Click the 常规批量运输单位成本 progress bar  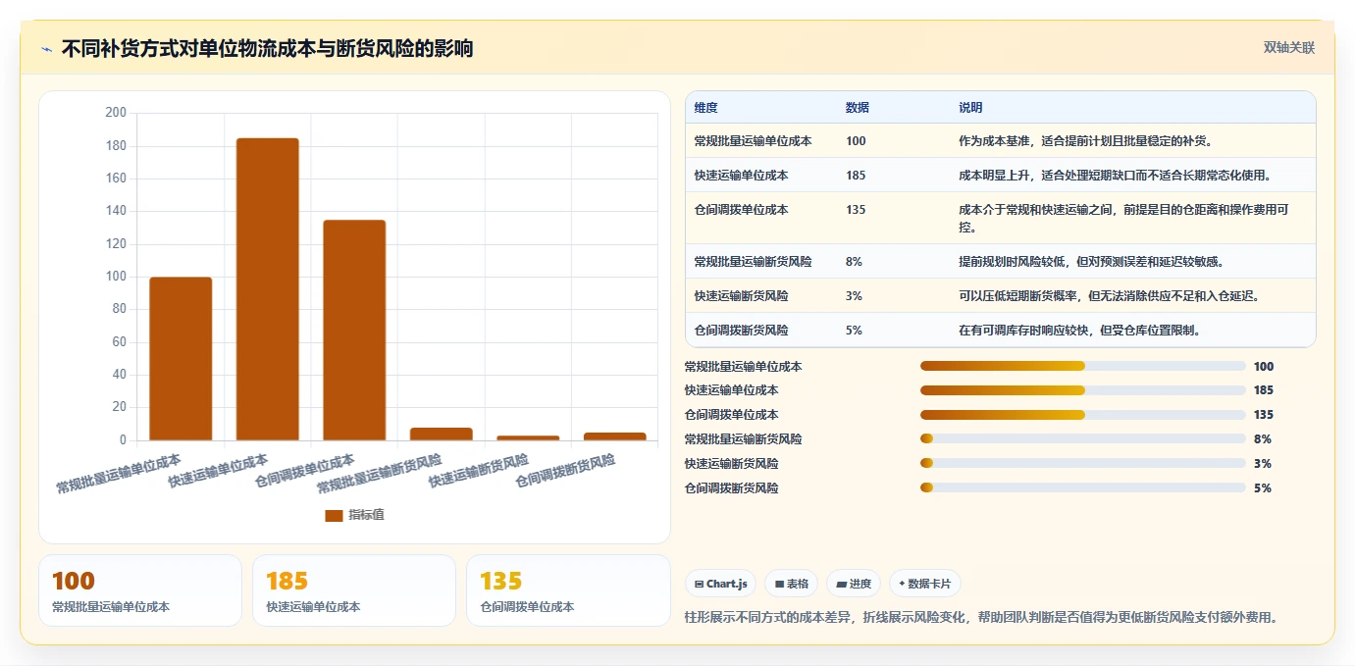coord(1083,366)
